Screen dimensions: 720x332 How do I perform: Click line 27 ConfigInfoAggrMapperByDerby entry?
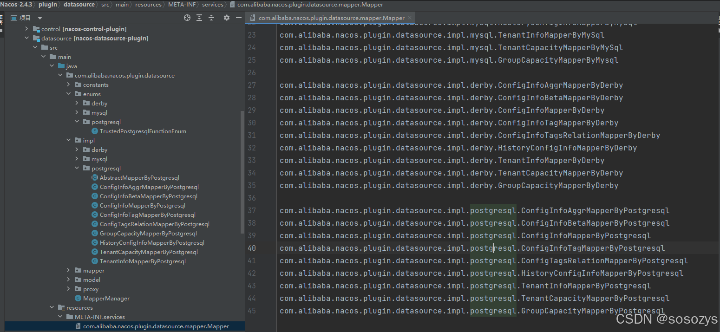[451, 85]
